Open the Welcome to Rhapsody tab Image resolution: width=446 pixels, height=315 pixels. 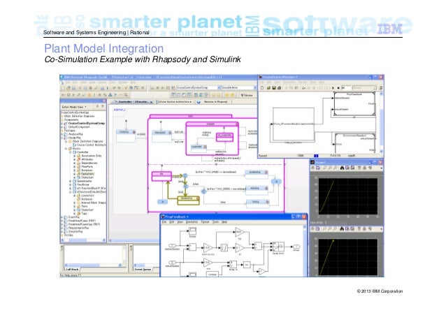point(214,102)
